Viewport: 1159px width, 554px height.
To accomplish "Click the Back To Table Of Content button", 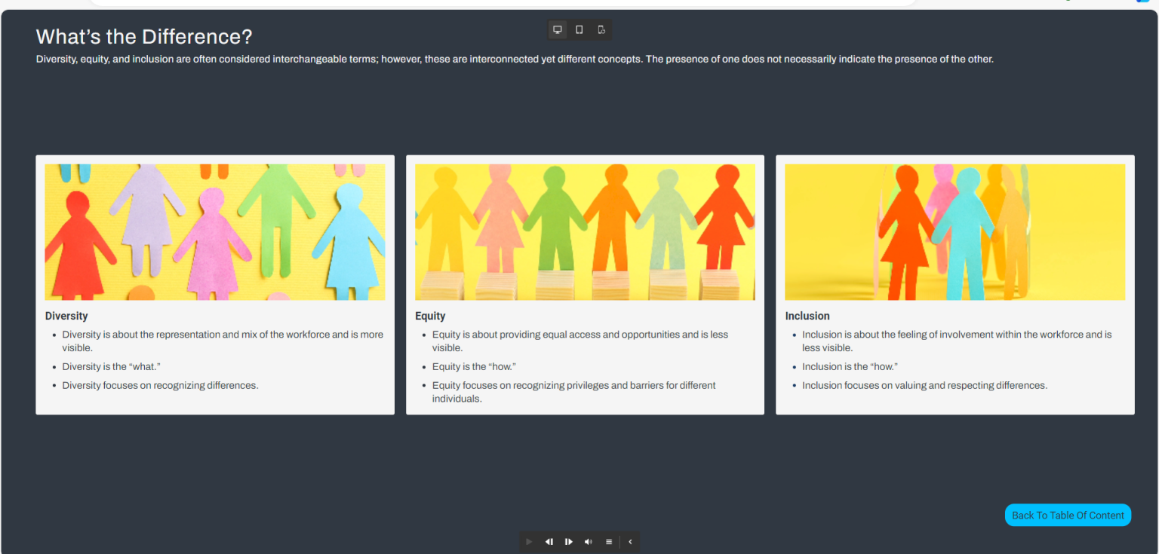I will pyautogui.click(x=1068, y=515).
